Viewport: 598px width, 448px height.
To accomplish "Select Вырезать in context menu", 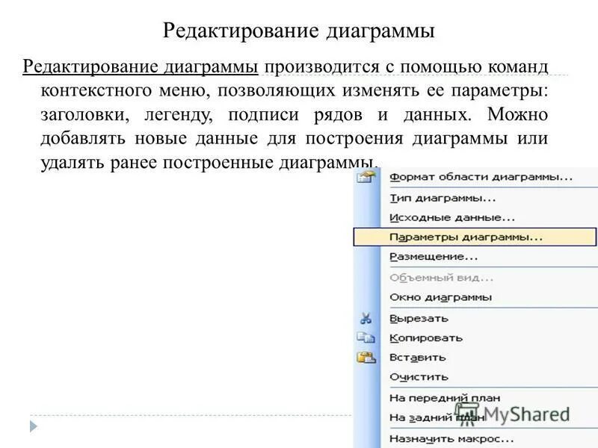I will point(419,319).
